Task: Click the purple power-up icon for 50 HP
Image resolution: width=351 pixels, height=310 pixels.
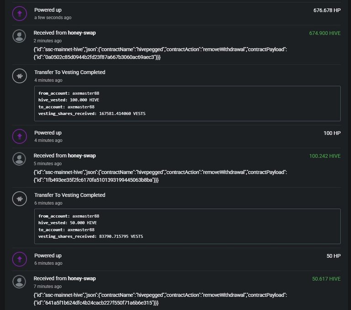Action: (x=20, y=259)
